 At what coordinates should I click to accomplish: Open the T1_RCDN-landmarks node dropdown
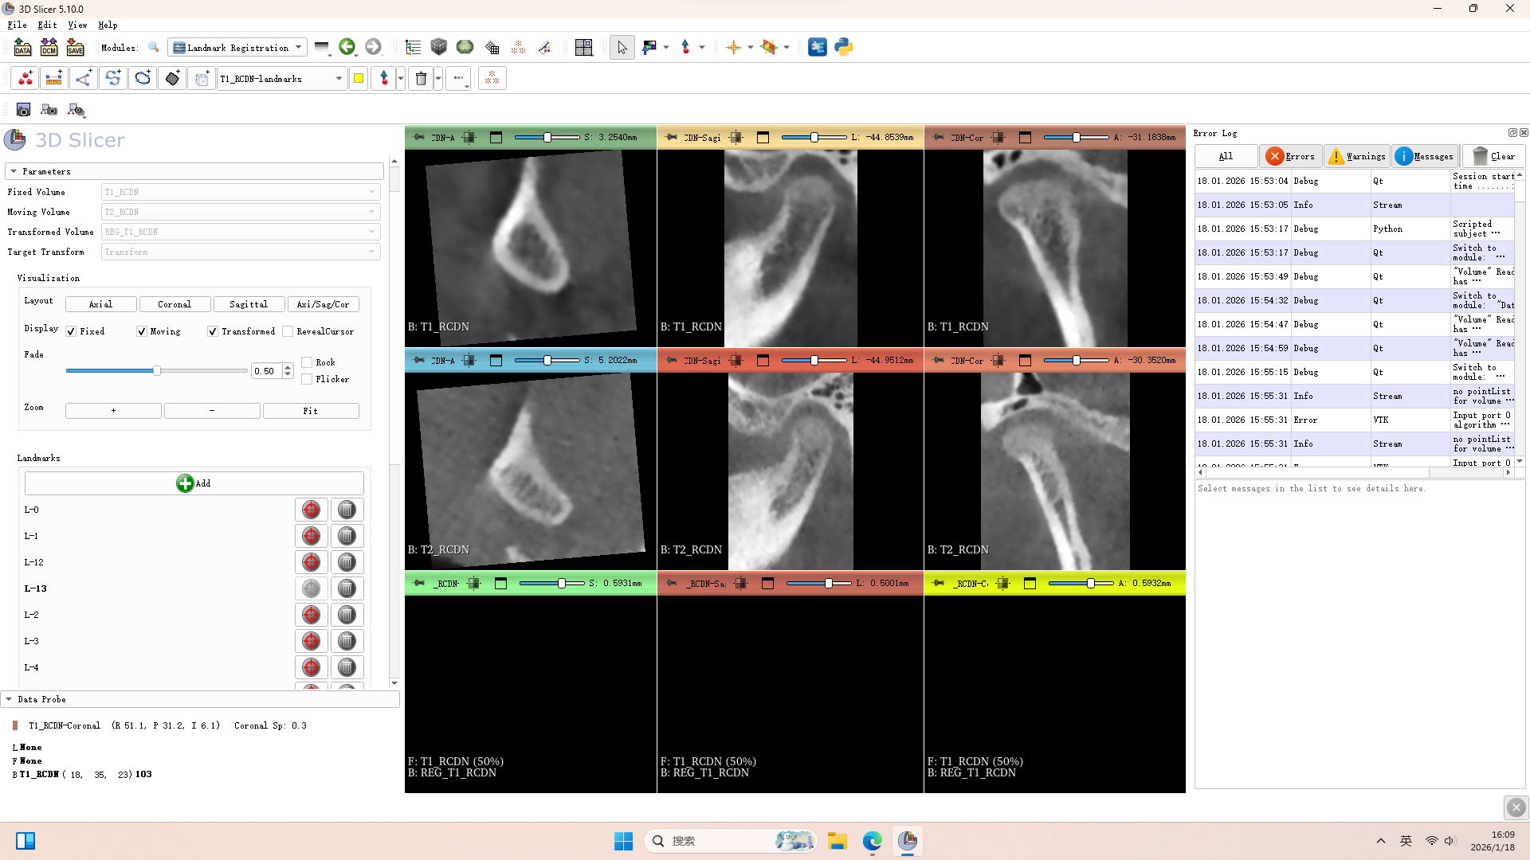click(281, 79)
